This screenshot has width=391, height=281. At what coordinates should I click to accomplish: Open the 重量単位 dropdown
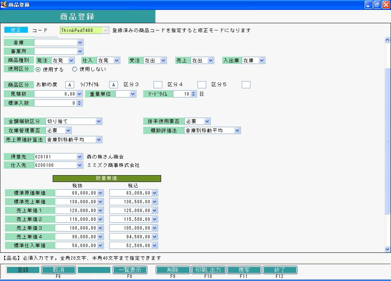pyautogui.click(x=132, y=94)
